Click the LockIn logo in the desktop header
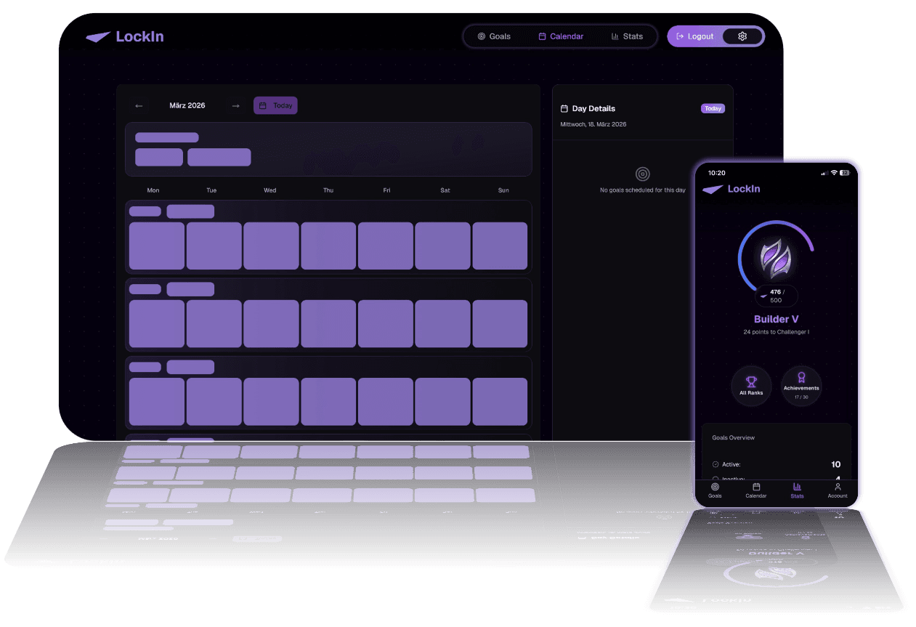 [125, 37]
